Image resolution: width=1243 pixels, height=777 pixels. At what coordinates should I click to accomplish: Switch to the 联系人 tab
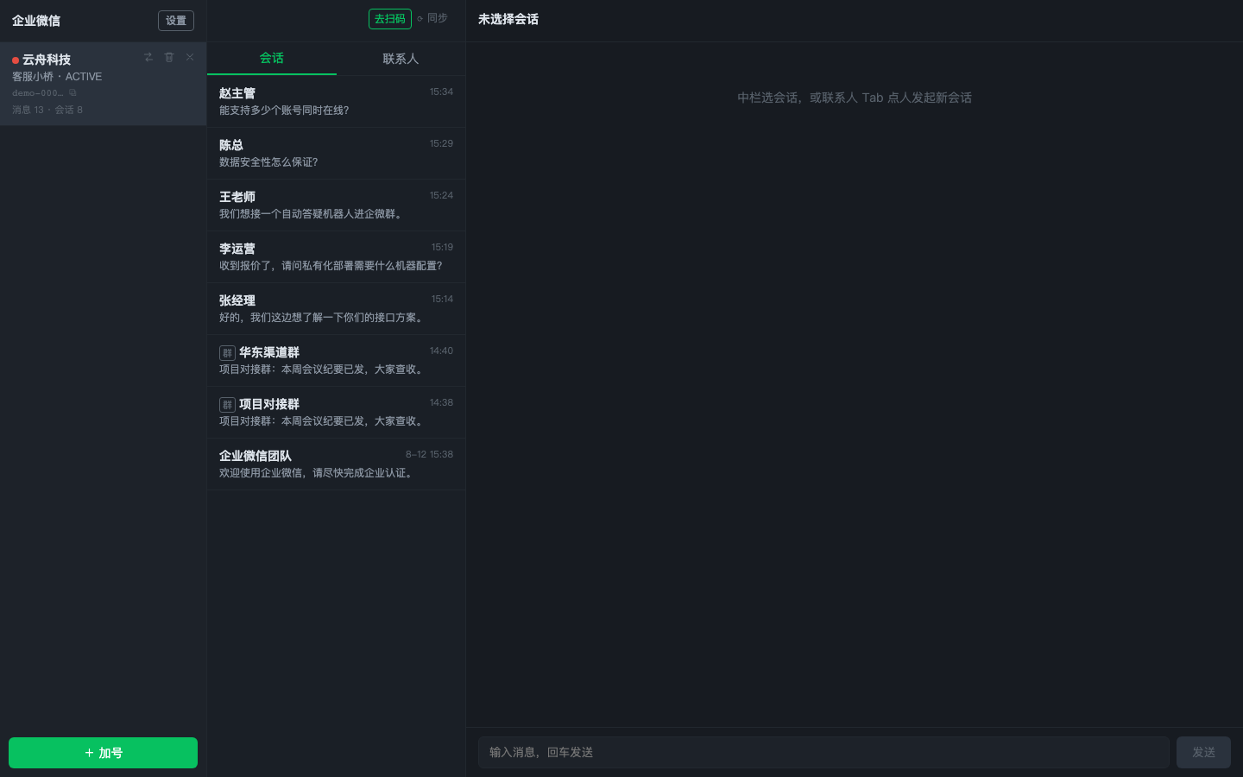click(401, 58)
